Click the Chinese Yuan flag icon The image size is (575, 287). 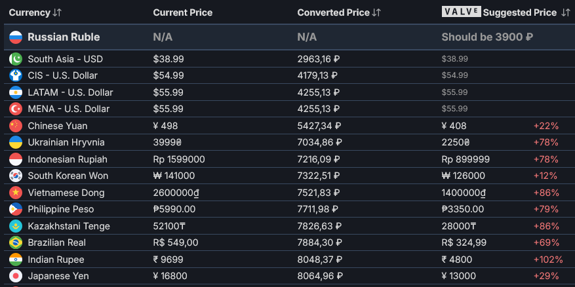(x=16, y=126)
